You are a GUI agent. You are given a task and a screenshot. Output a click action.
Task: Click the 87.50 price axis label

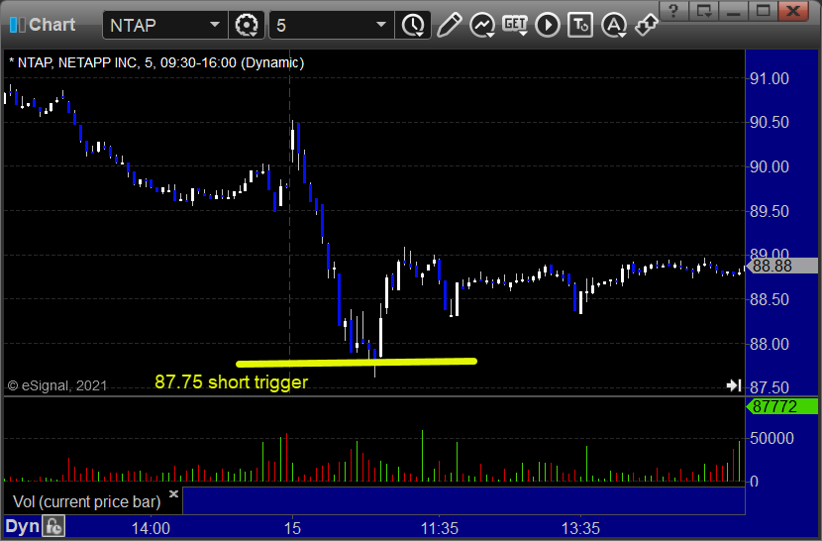coord(770,387)
